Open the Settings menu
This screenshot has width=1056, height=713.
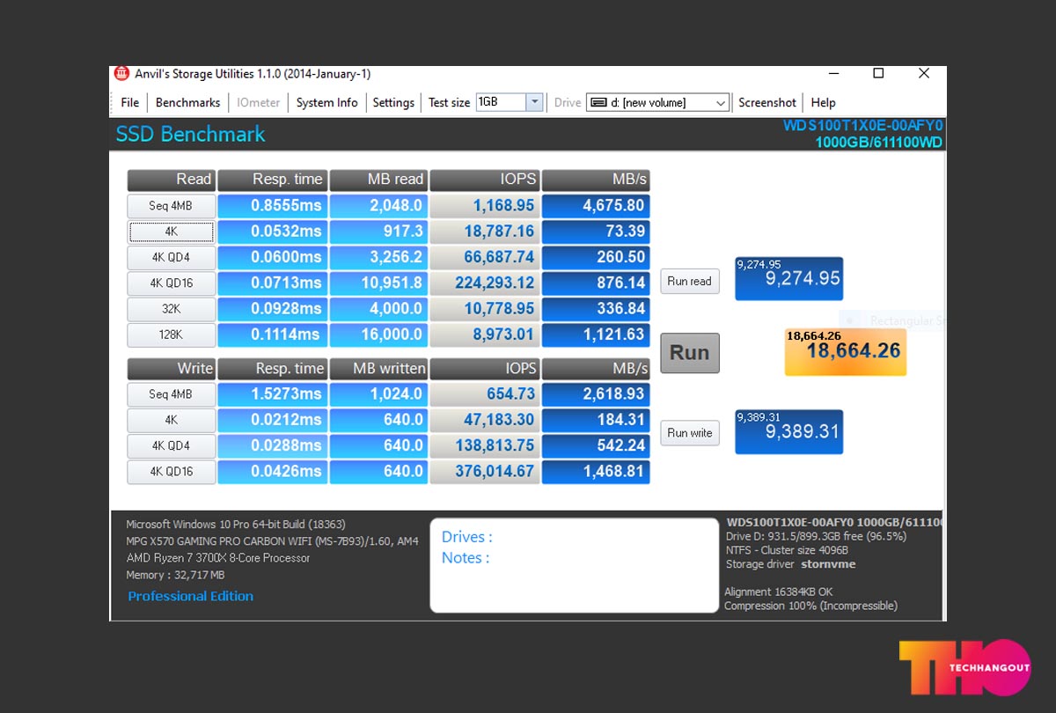click(x=393, y=103)
